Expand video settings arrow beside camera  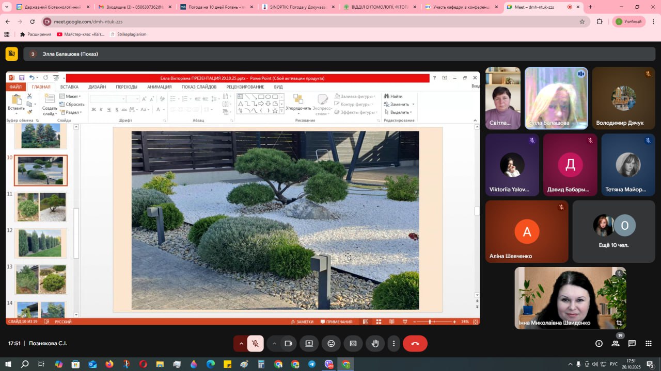point(274,344)
